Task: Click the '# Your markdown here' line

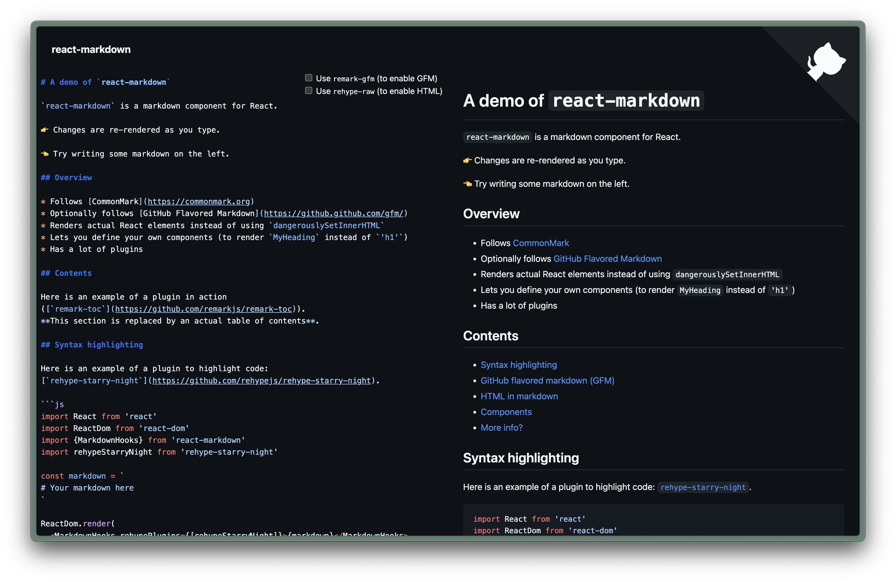Action: [87, 488]
